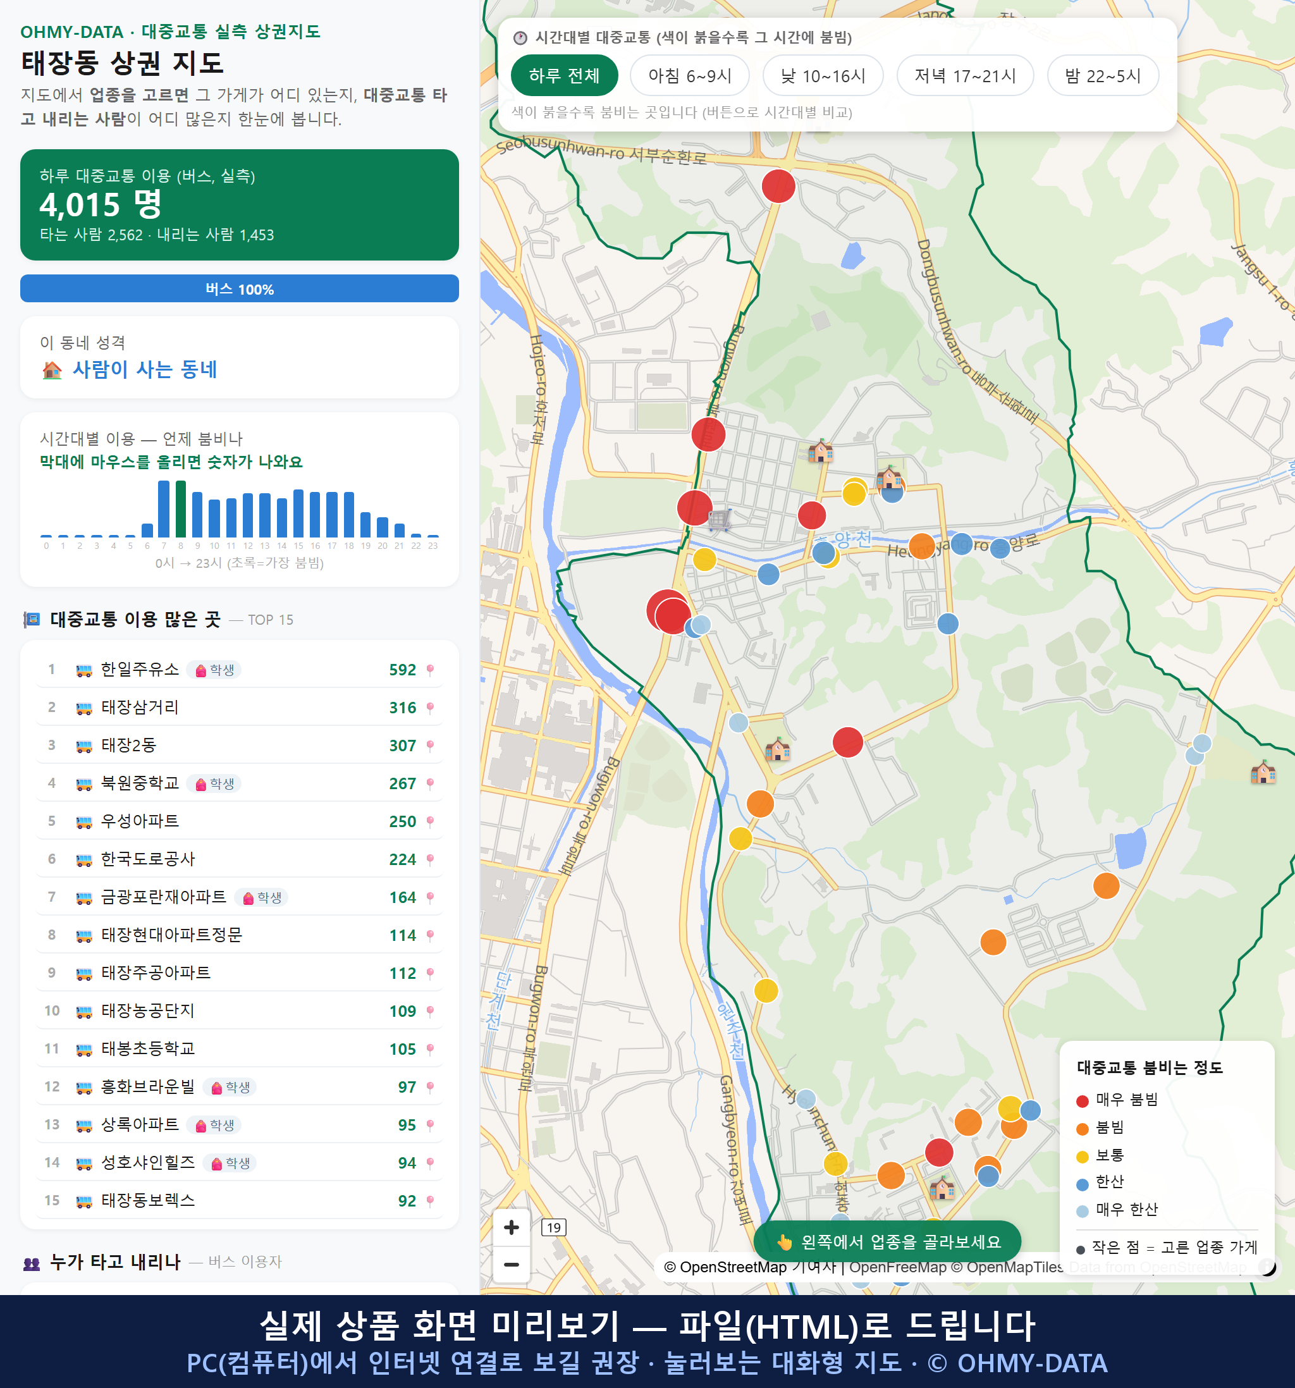Switch to 낮 10~16시 time filter

click(823, 75)
